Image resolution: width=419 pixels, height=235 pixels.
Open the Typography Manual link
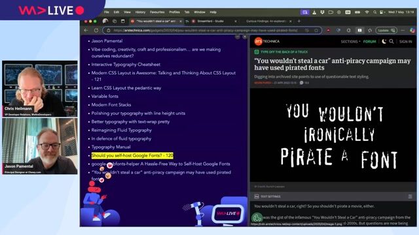tap(111, 147)
